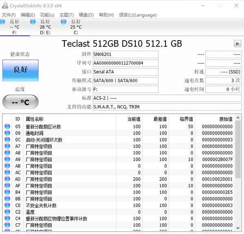Click the blue status orb for C: drive
Screen dimensions: 244x234
pyautogui.click(x=63, y=22)
